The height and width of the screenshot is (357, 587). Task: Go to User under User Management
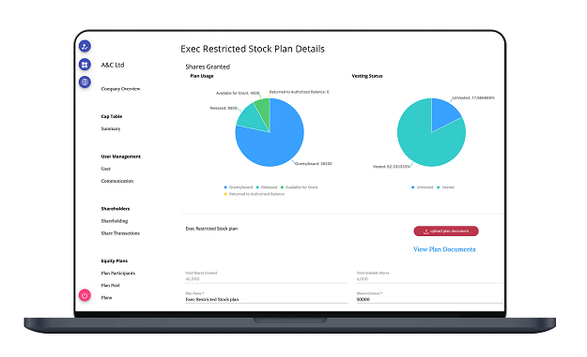(106, 169)
